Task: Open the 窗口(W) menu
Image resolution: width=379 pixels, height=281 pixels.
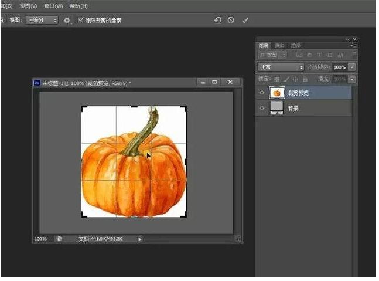Action: click(53, 6)
